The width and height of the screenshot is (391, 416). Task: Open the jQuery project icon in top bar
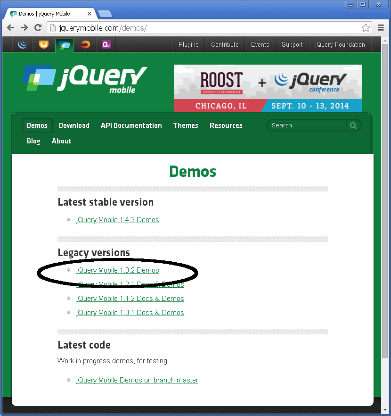pos(23,44)
